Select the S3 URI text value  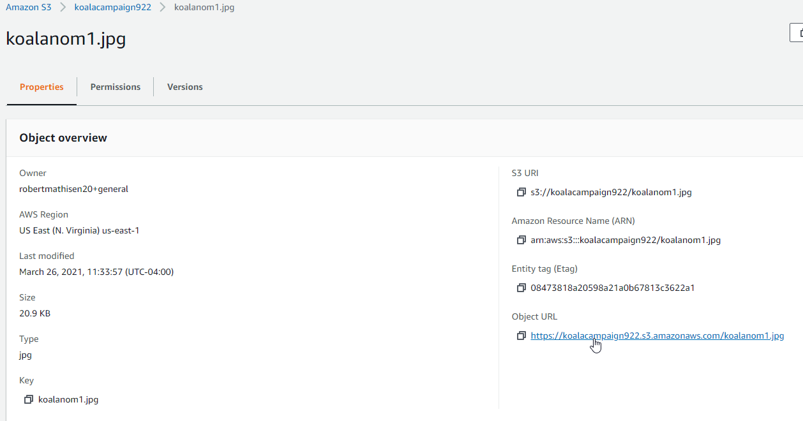[611, 191]
